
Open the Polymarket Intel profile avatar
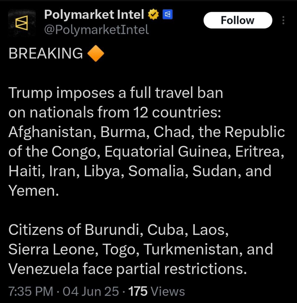click(21, 23)
